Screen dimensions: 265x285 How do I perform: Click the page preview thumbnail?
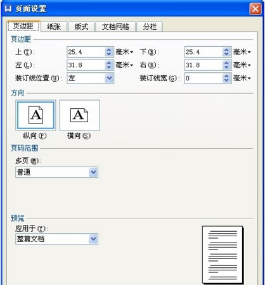223,255
